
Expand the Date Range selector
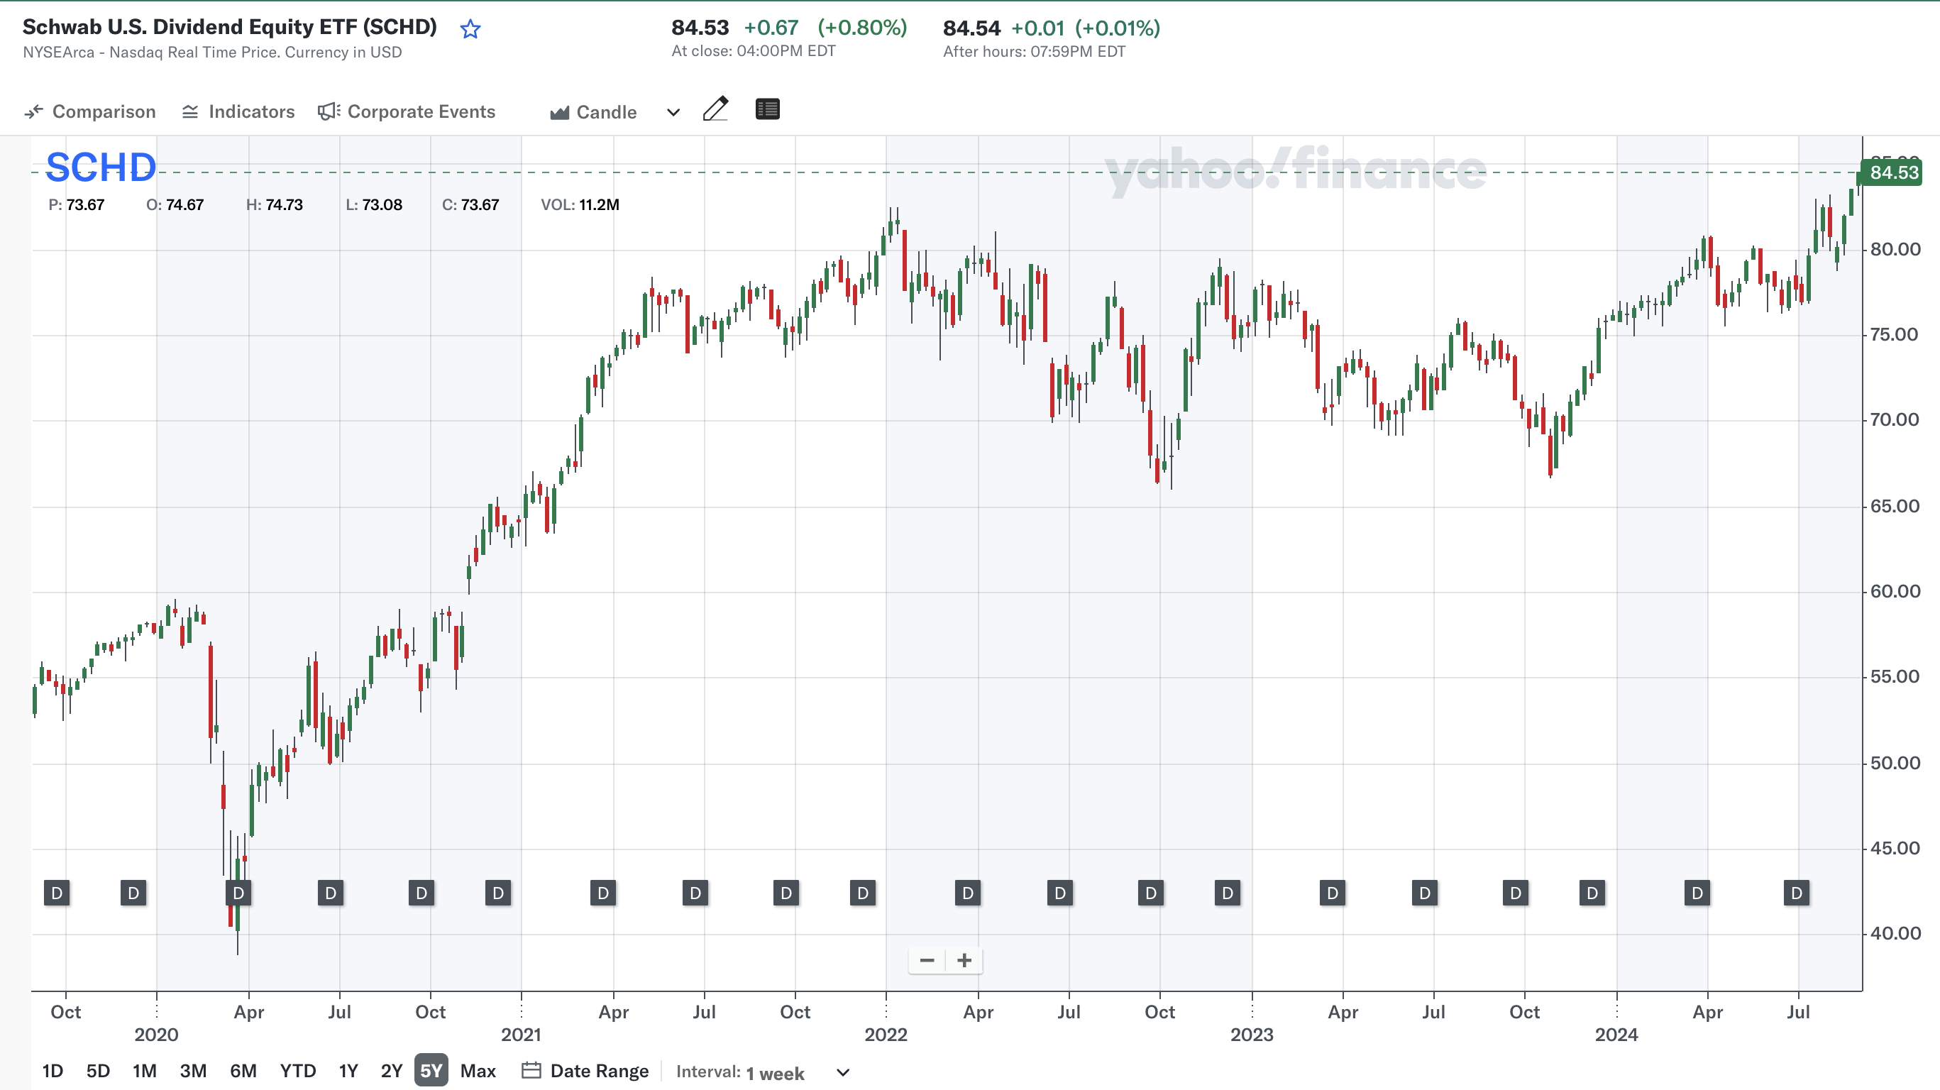[x=600, y=1070]
